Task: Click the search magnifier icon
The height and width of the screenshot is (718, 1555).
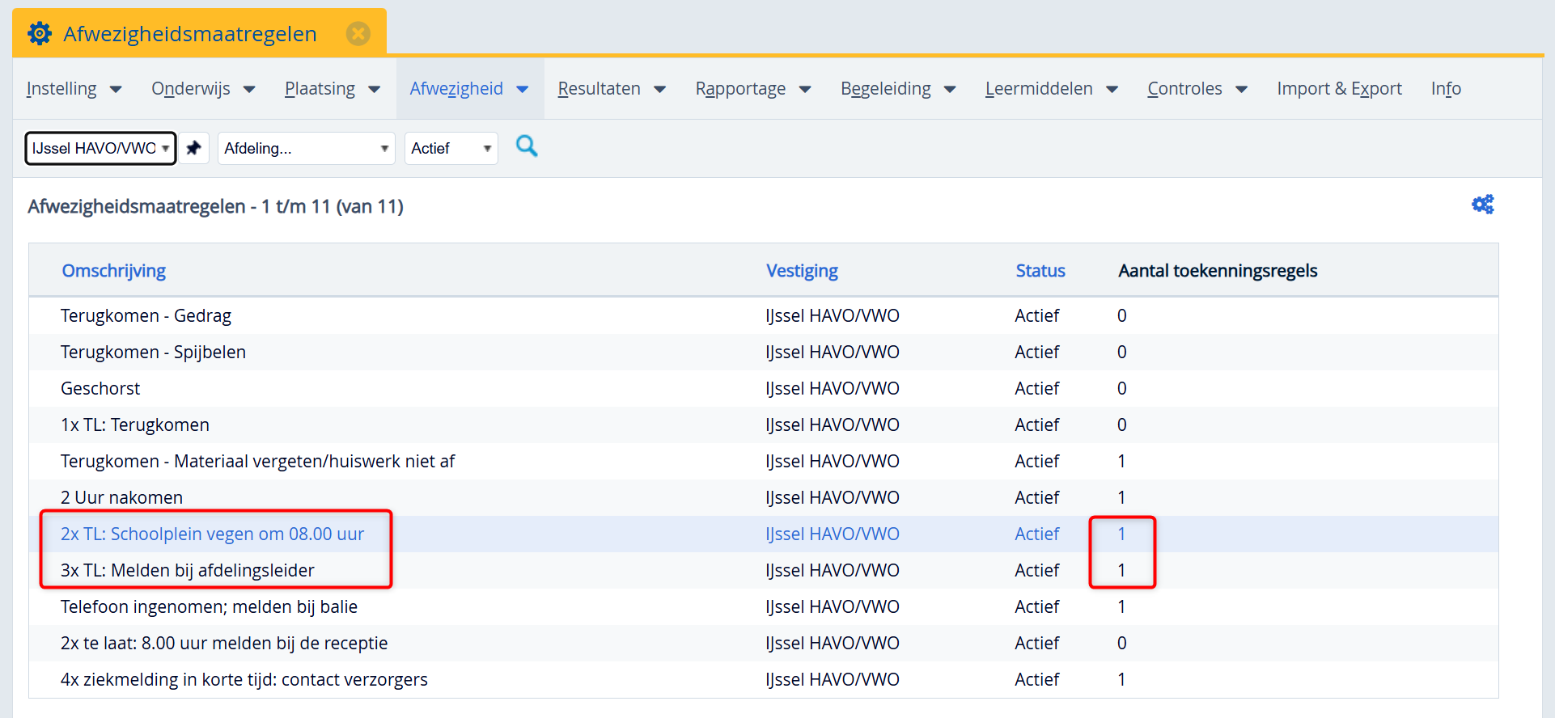Action: pos(527,146)
